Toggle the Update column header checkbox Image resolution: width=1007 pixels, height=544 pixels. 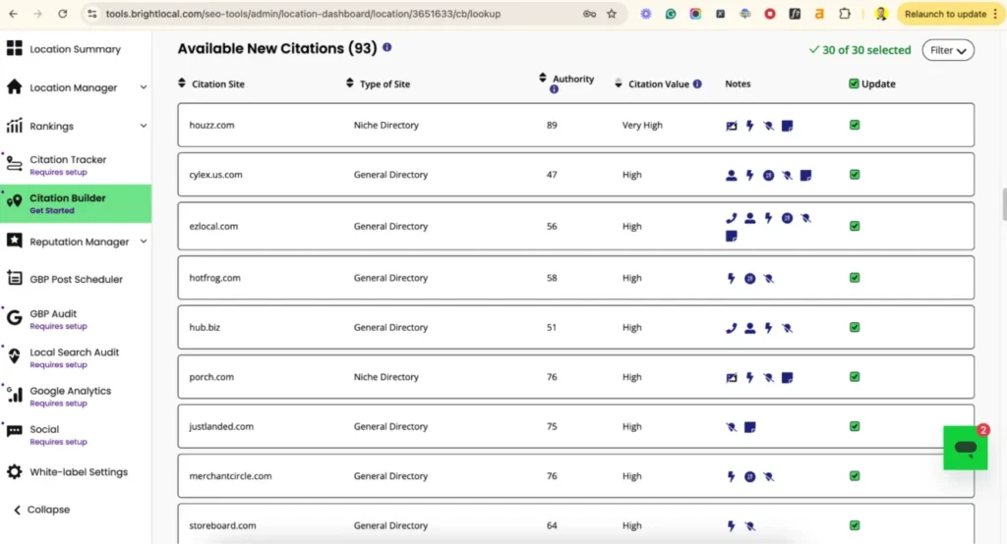point(854,83)
